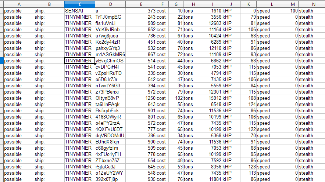
Task: Click the c68gyfzIm cell
Action: point(110,148)
